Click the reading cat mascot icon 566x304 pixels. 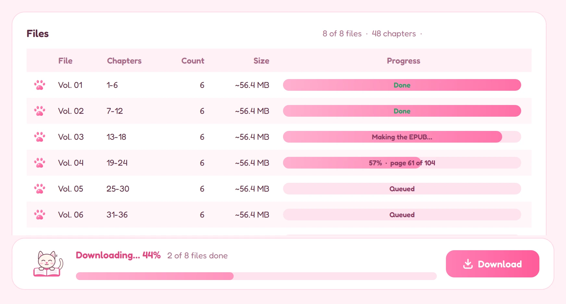pos(48,264)
